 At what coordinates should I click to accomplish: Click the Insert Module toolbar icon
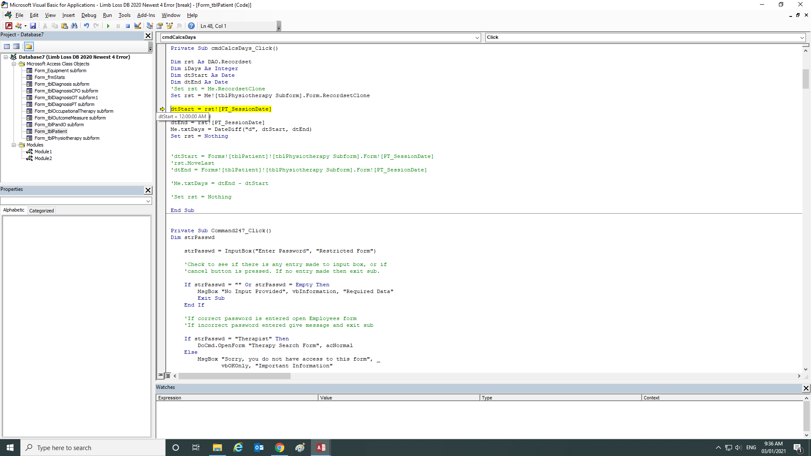tap(18, 26)
